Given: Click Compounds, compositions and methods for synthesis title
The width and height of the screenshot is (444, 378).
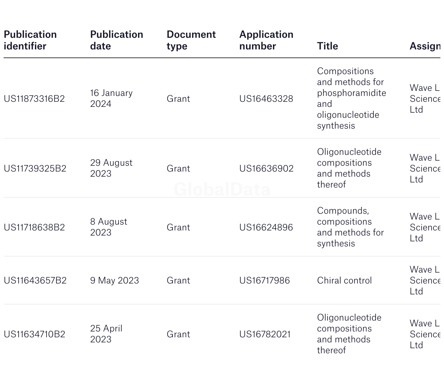Looking at the screenshot, I should tap(350, 227).
